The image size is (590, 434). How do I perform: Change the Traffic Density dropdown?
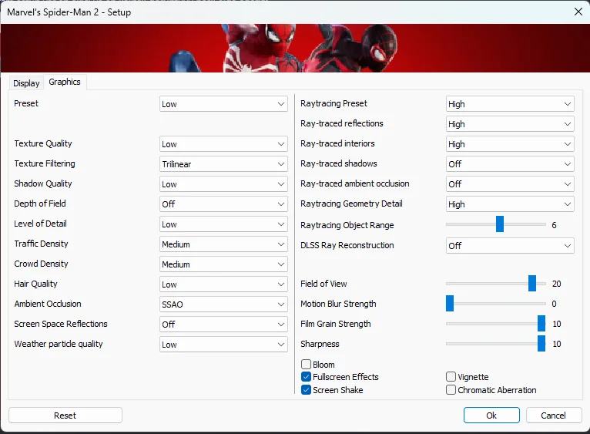[223, 244]
